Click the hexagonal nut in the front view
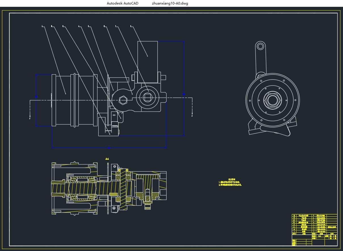Image resolution: width=343 pixels, height=251 pixels. [x=123, y=100]
